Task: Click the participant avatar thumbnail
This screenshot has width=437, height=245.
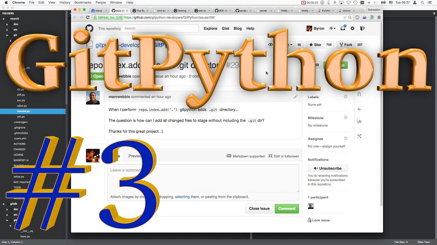Action: 311,206
